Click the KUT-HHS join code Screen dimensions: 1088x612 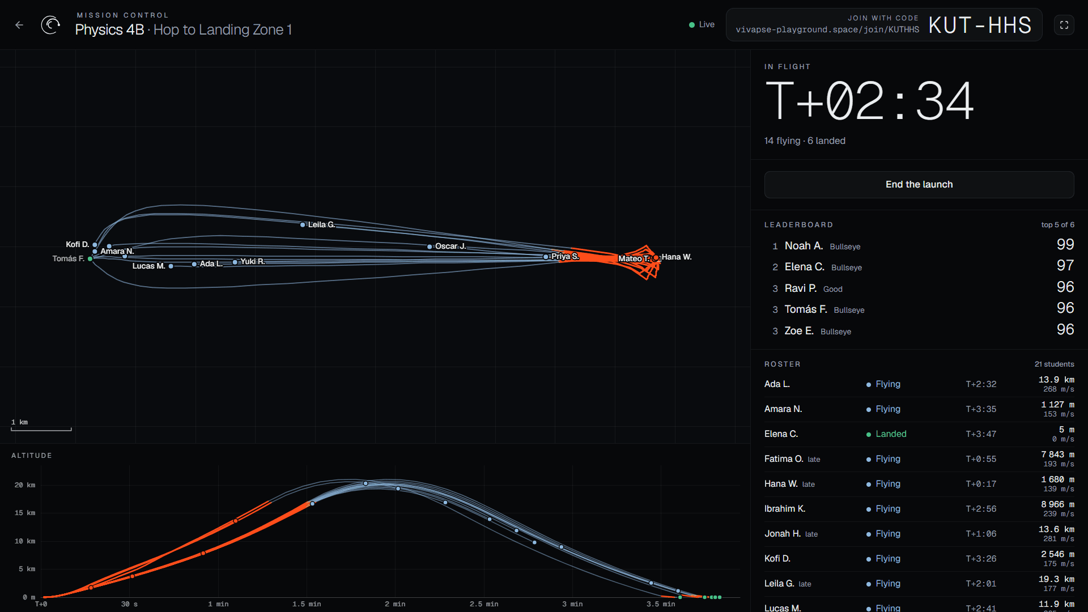[980, 25]
